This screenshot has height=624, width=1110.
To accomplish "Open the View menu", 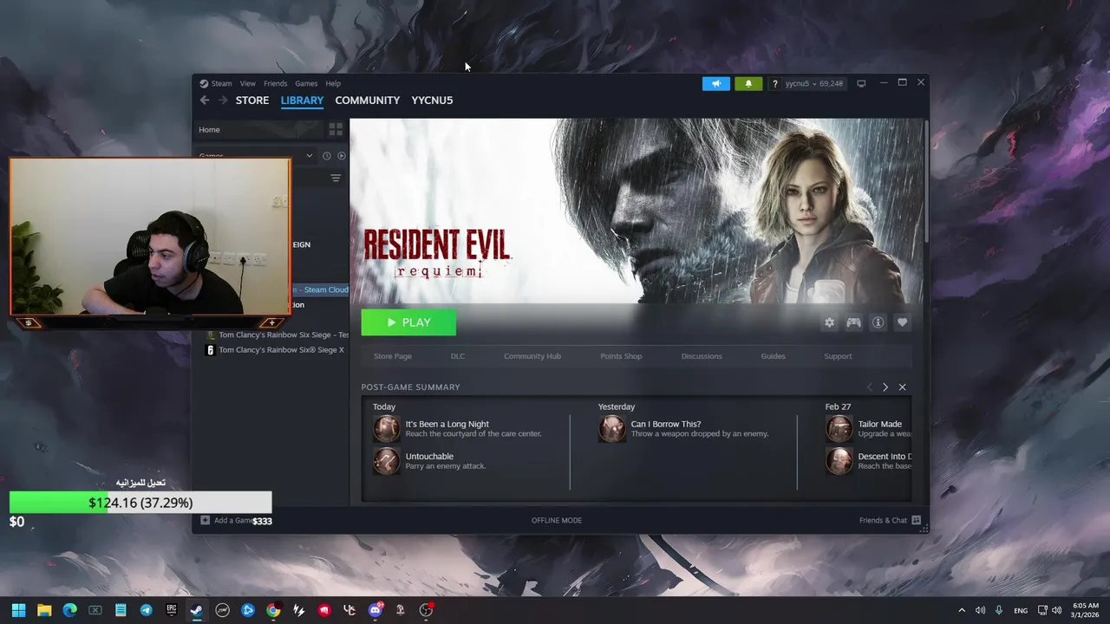I will click(248, 84).
